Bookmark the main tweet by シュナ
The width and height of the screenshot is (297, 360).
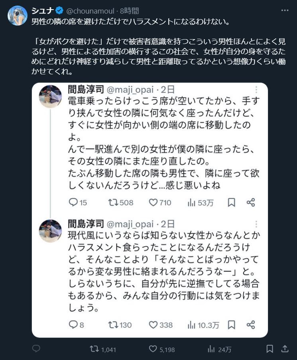pos(270,349)
